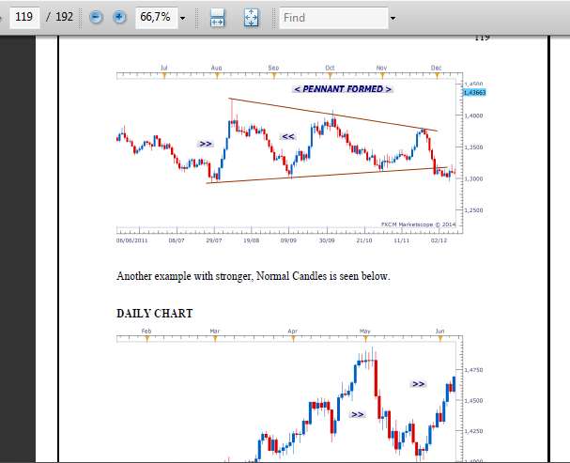570x463 pixels.
Task: Click the 'DAILY CHART' heading
Action: point(155,314)
